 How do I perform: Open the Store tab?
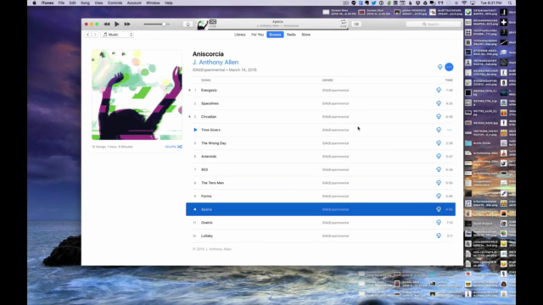tap(305, 35)
